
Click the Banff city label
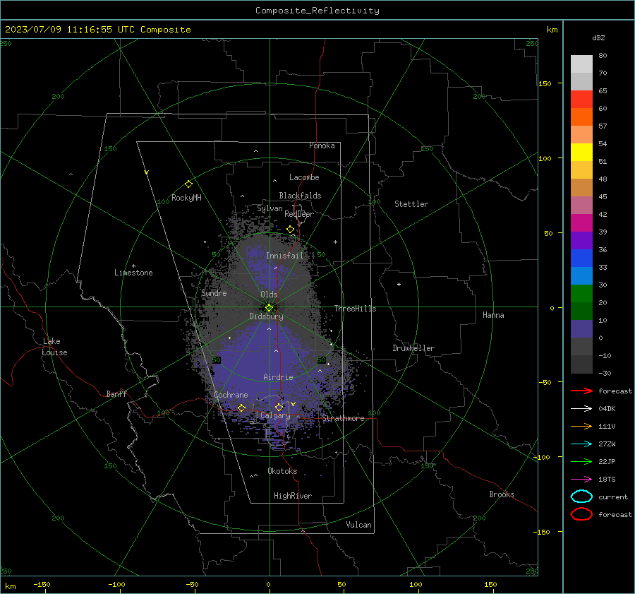click(116, 394)
